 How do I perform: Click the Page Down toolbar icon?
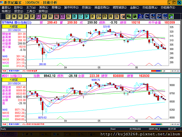coord(159,16)
